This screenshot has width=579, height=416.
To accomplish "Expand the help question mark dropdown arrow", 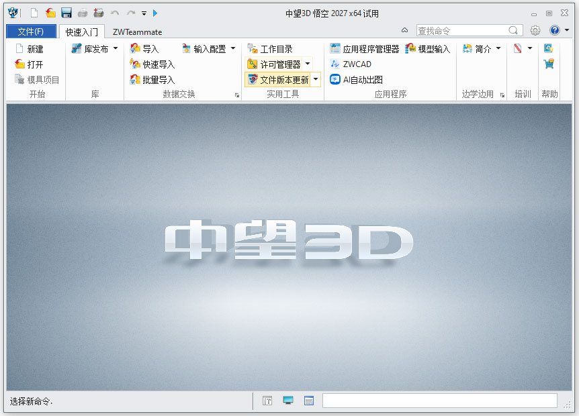I will pyautogui.click(x=567, y=30).
